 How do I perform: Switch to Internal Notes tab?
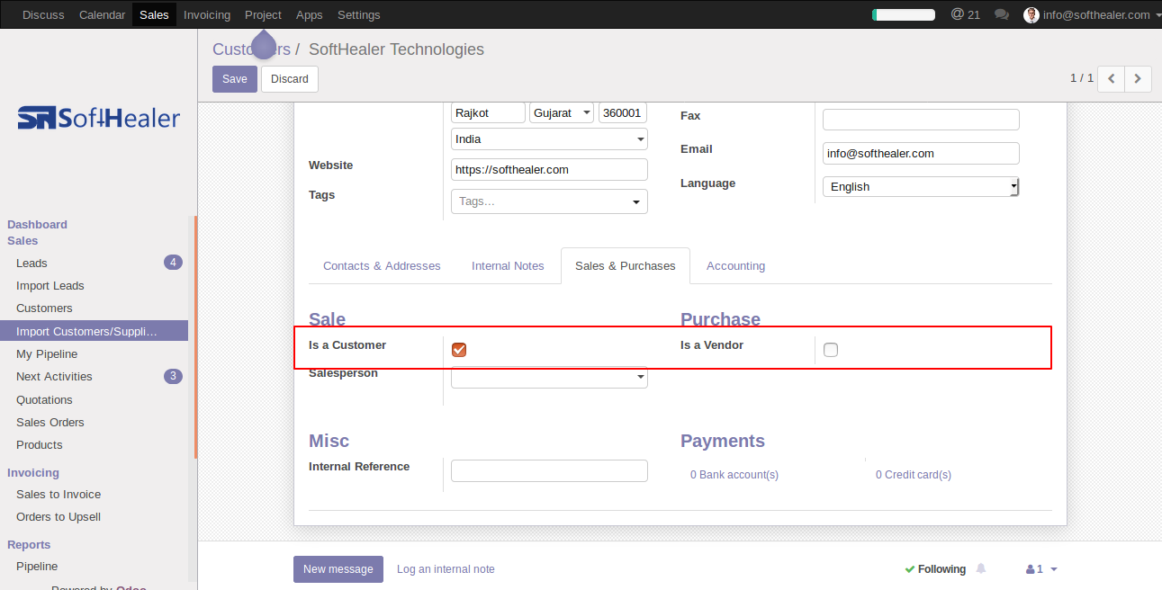(508, 266)
